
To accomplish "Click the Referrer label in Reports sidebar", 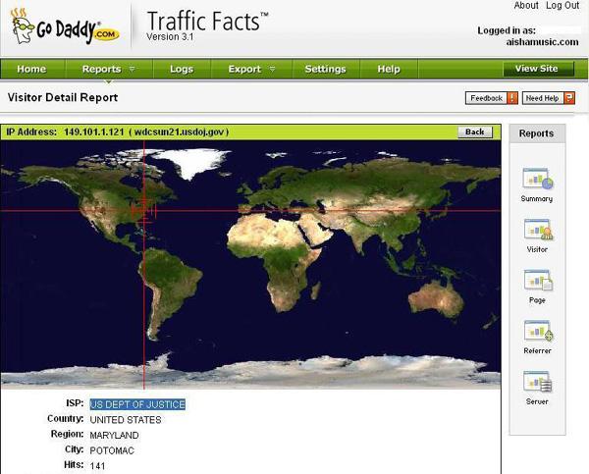I will (538, 350).
